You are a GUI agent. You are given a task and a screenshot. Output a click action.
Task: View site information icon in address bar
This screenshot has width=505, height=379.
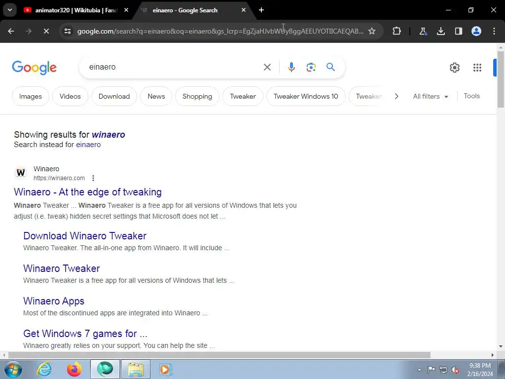pos(67,31)
